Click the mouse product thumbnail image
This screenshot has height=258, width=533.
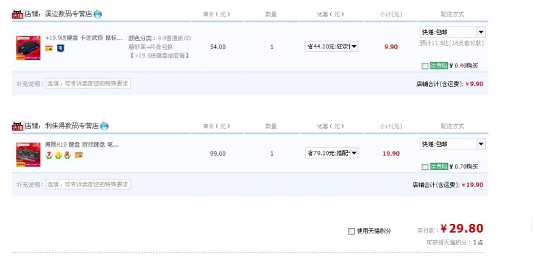(x=28, y=48)
